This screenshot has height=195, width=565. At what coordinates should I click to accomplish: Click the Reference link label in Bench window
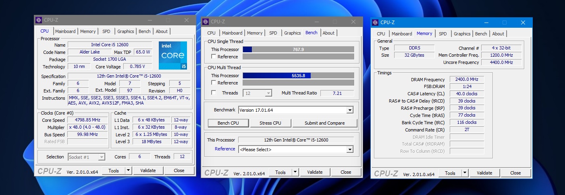pos(225,149)
